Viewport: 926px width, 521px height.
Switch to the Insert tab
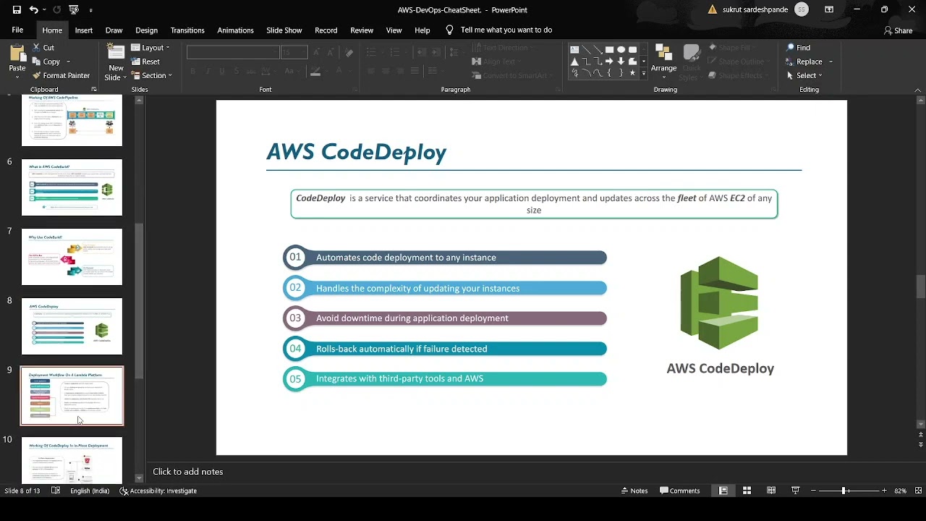click(x=84, y=30)
